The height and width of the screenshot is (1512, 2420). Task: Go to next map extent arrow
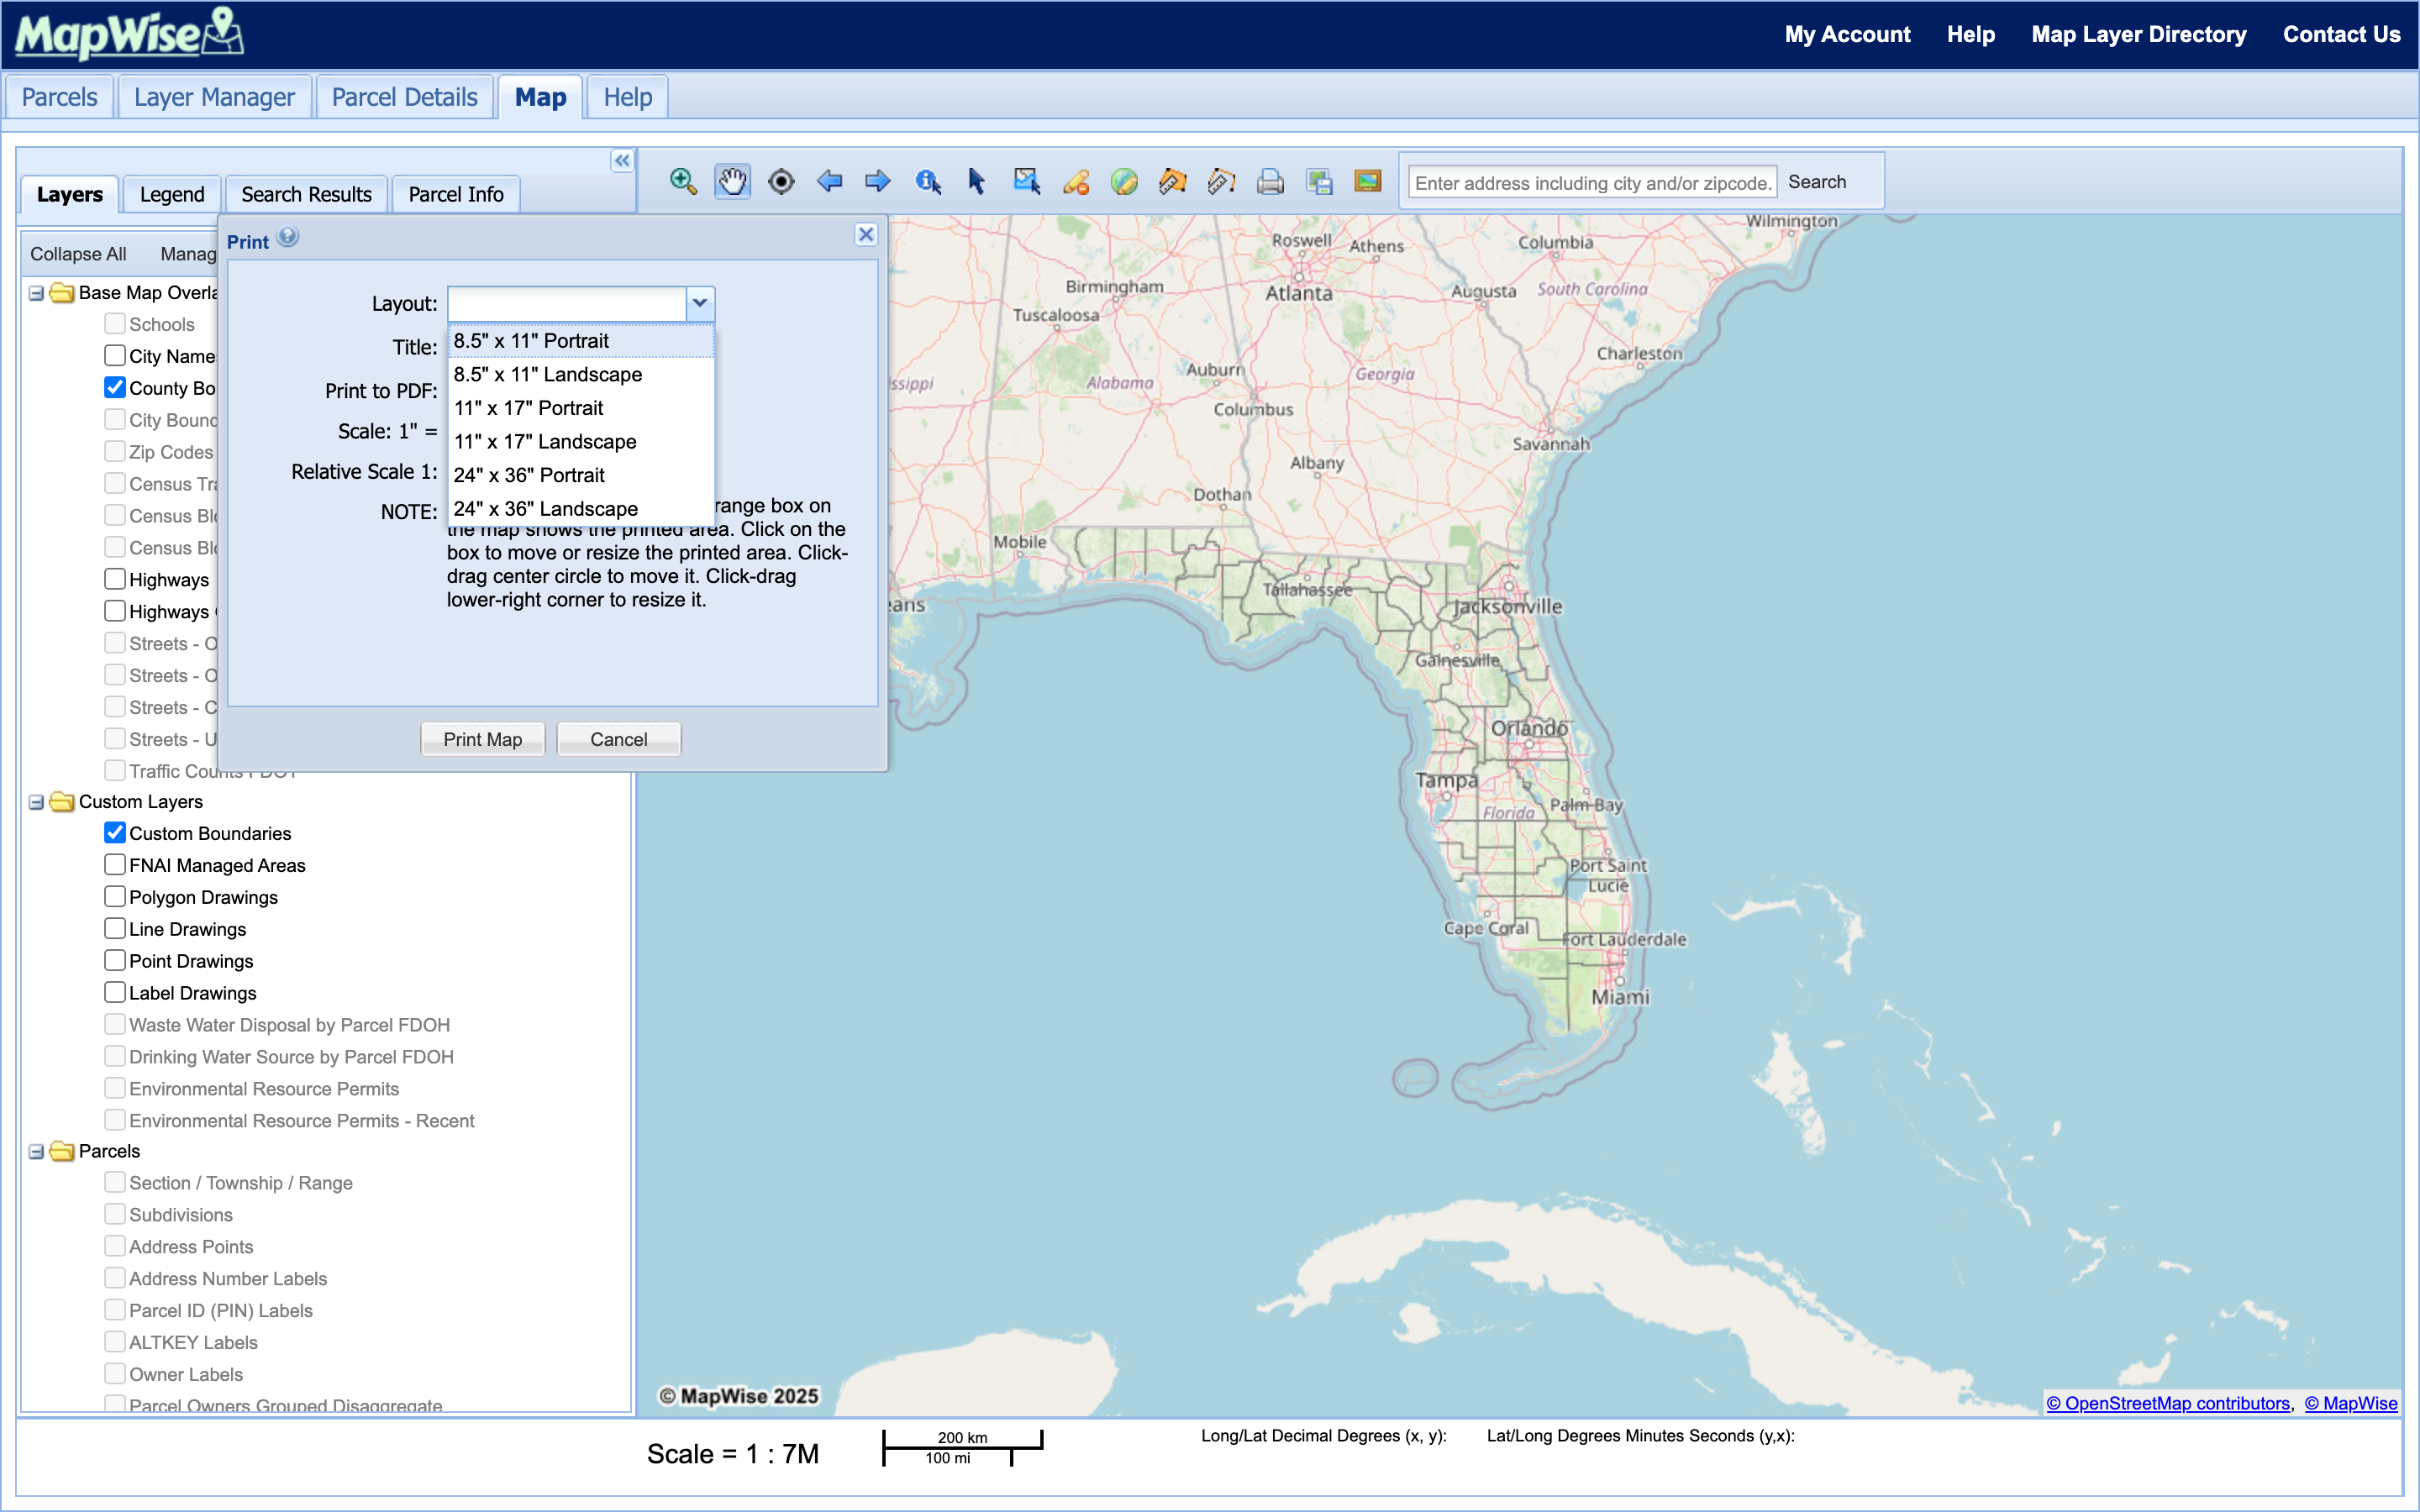(x=878, y=181)
